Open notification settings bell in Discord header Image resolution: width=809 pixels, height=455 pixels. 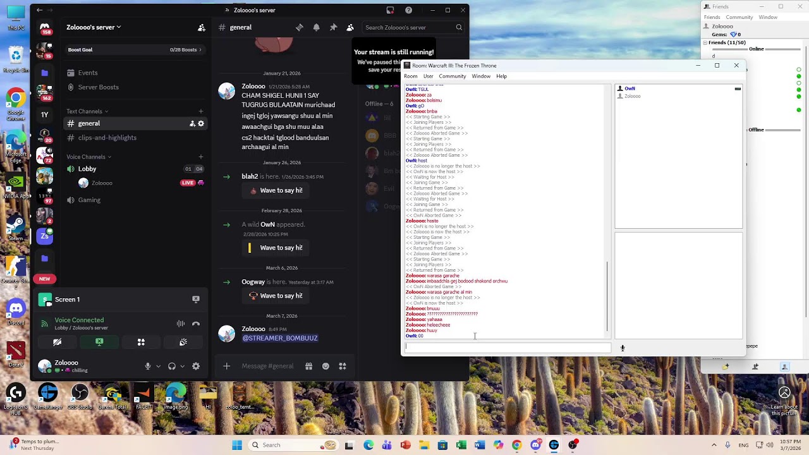[x=316, y=27]
